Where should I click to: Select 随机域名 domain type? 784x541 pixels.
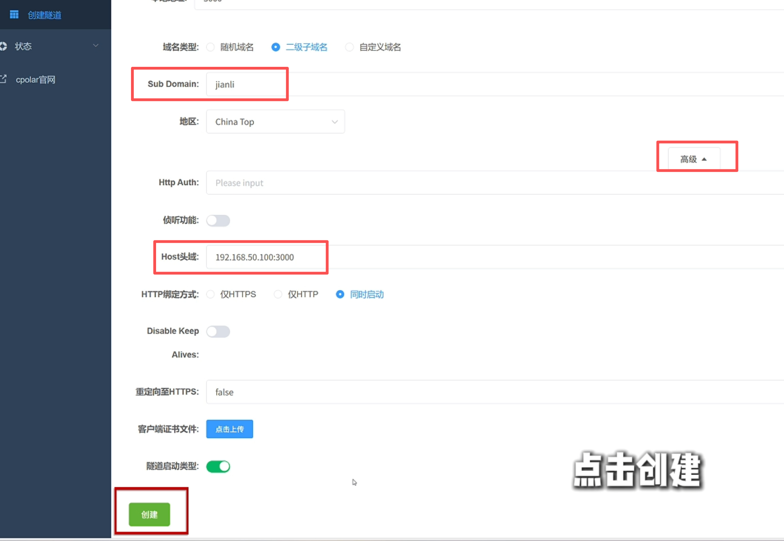[211, 47]
